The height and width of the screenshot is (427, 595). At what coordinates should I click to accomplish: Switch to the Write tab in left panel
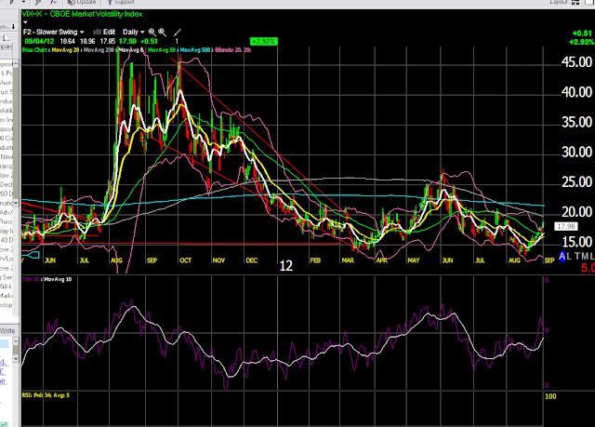[7, 330]
